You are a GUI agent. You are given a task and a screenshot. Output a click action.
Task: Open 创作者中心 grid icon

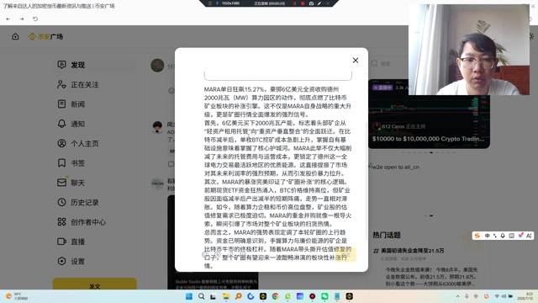[x=61, y=222]
